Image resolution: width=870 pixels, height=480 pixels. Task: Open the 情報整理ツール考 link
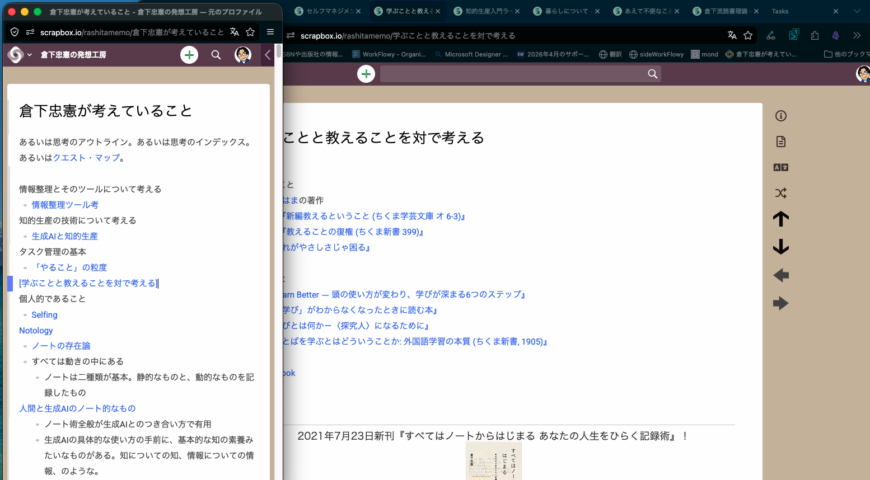tap(65, 205)
